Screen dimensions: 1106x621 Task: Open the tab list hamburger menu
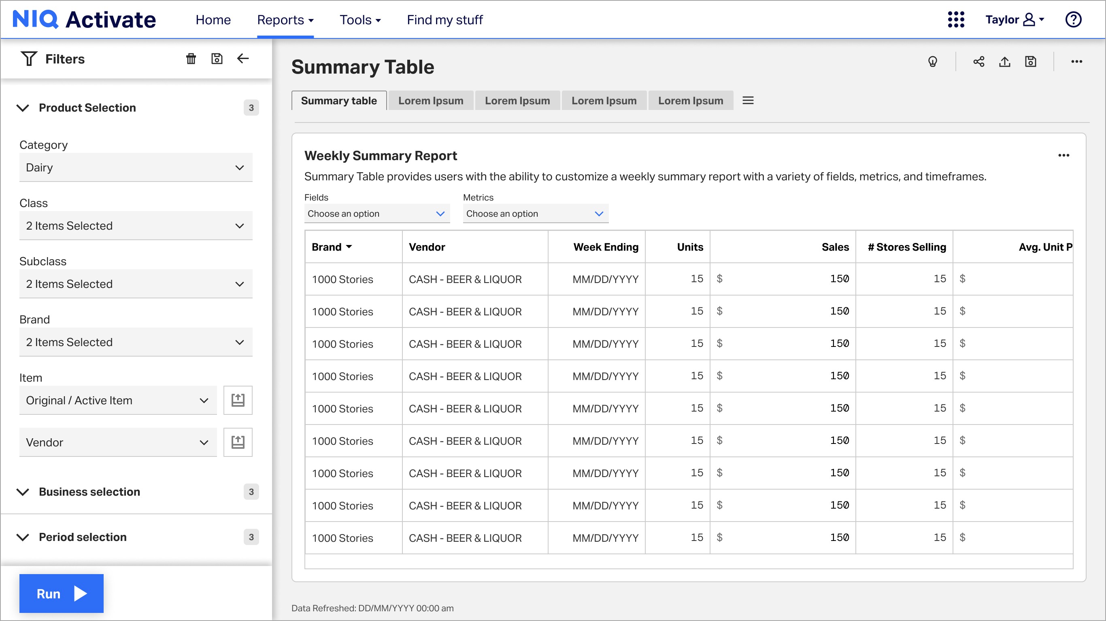pos(748,100)
